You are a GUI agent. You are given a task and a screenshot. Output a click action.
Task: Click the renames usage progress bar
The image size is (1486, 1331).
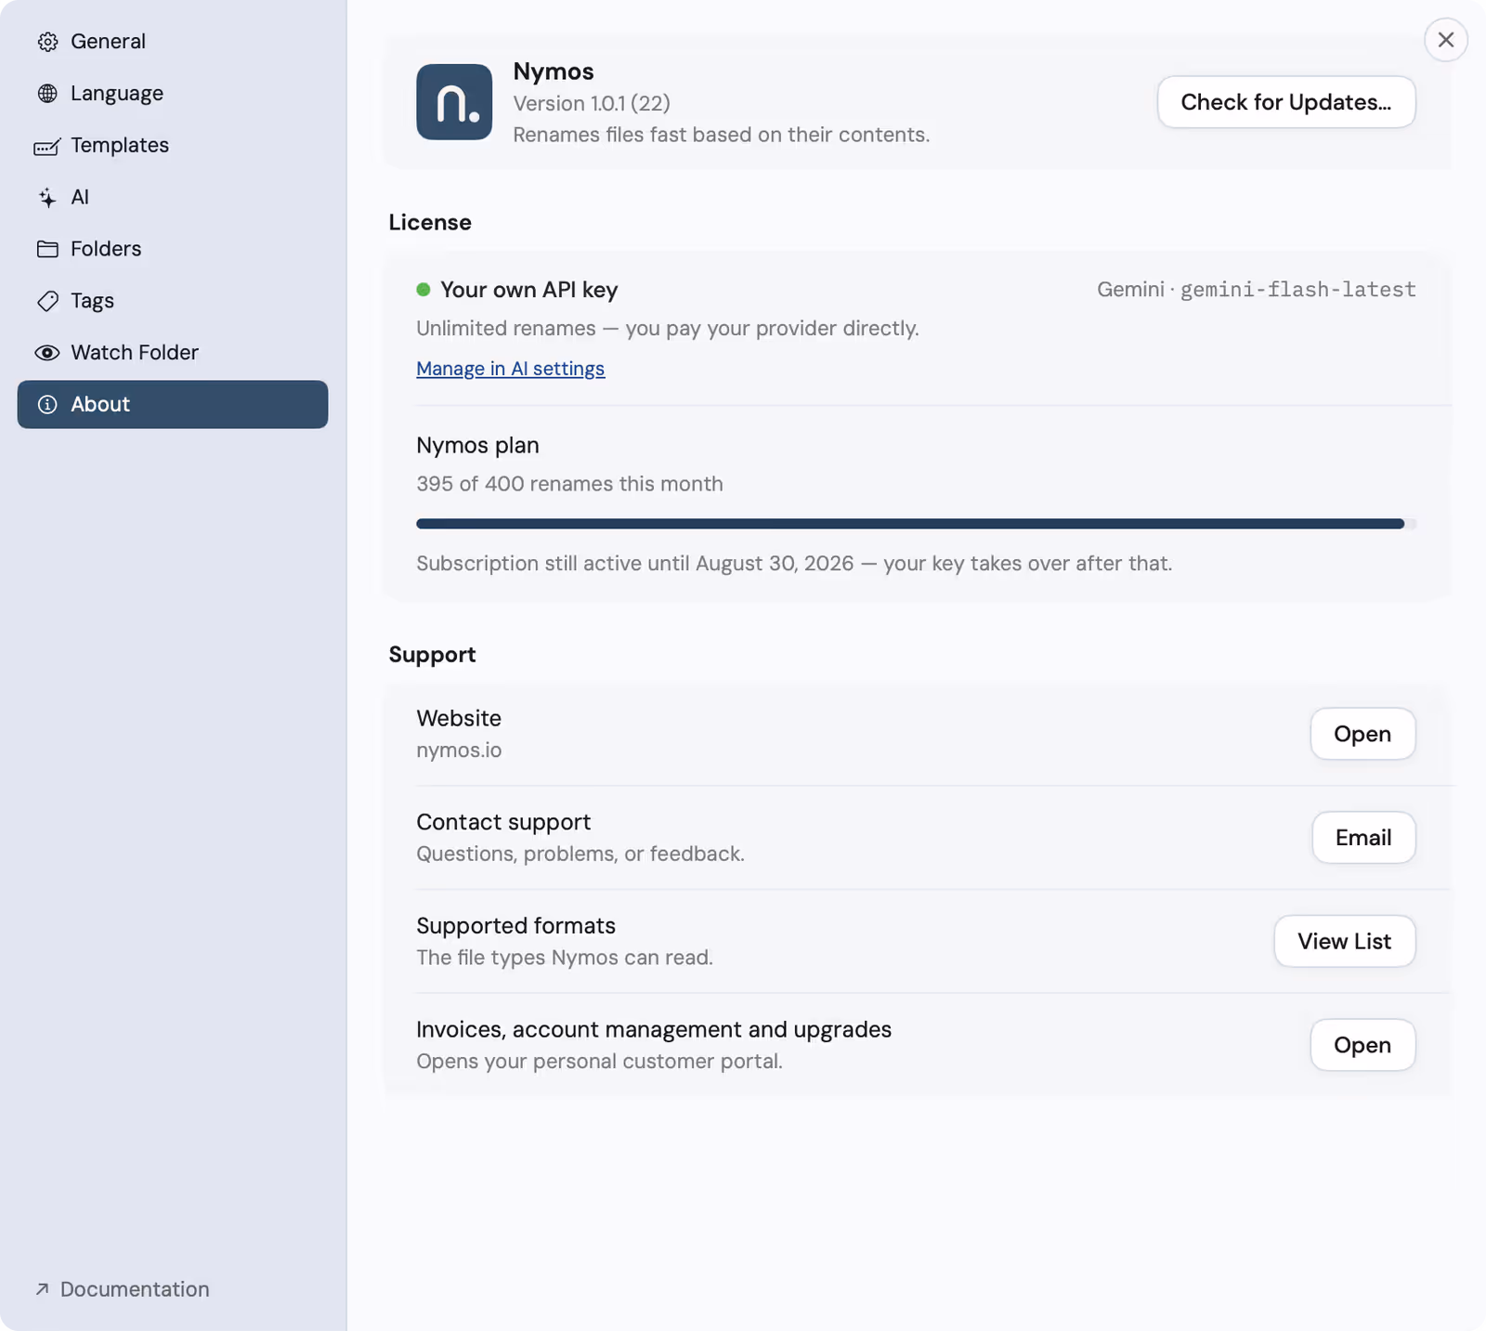click(x=916, y=524)
